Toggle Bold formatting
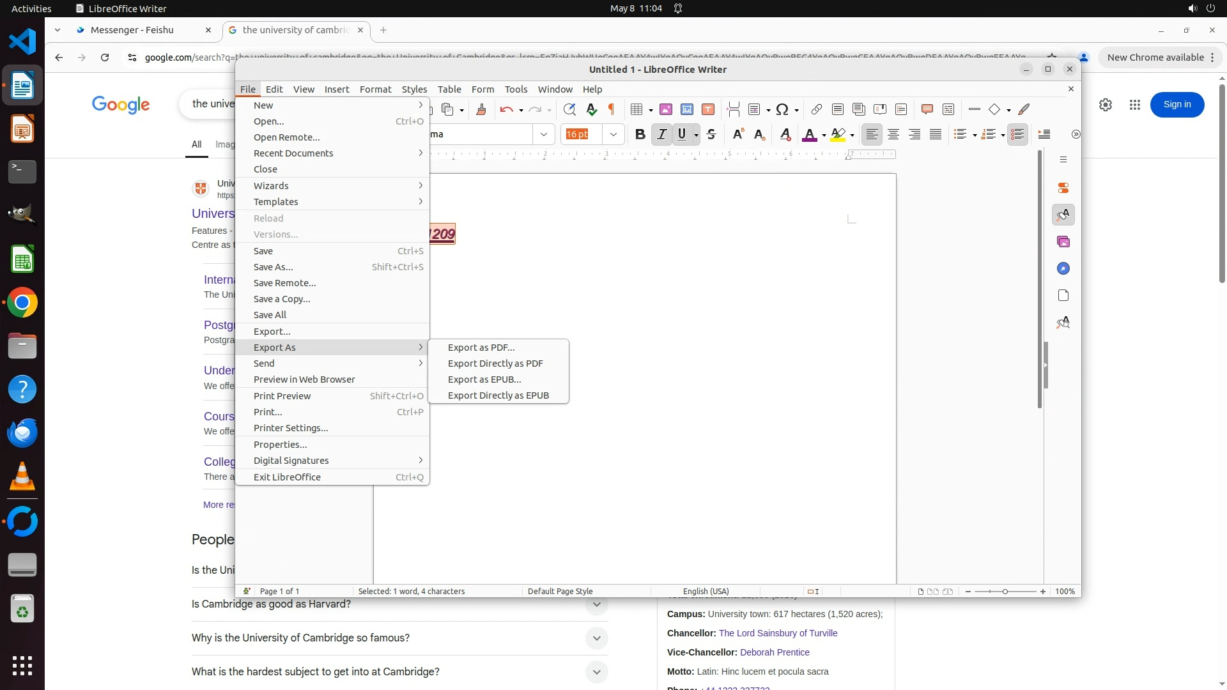The height and width of the screenshot is (690, 1227). point(640,134)
